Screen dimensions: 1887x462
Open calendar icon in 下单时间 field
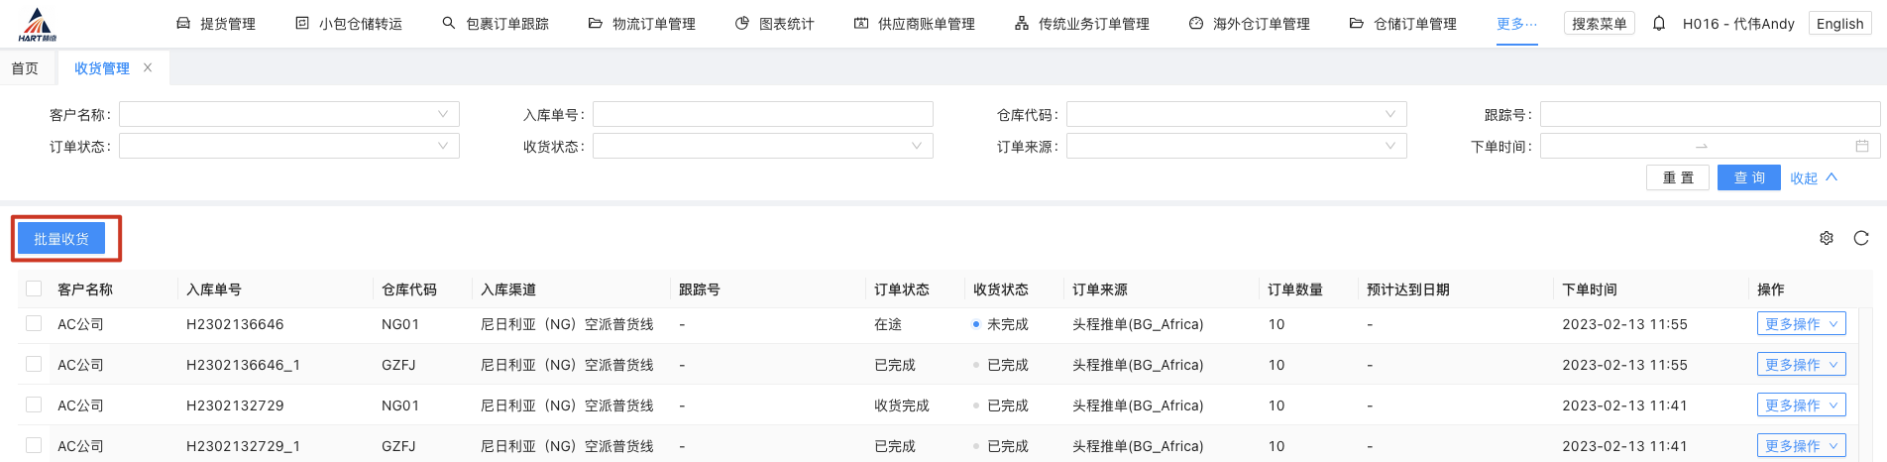pos(1862,146)
